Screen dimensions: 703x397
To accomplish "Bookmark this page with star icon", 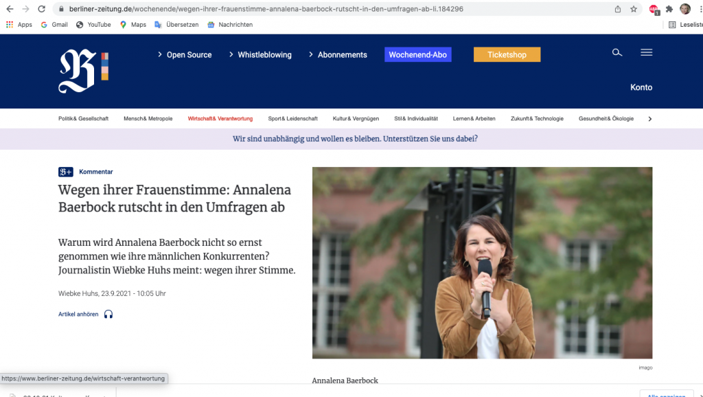I will (634, 9).
